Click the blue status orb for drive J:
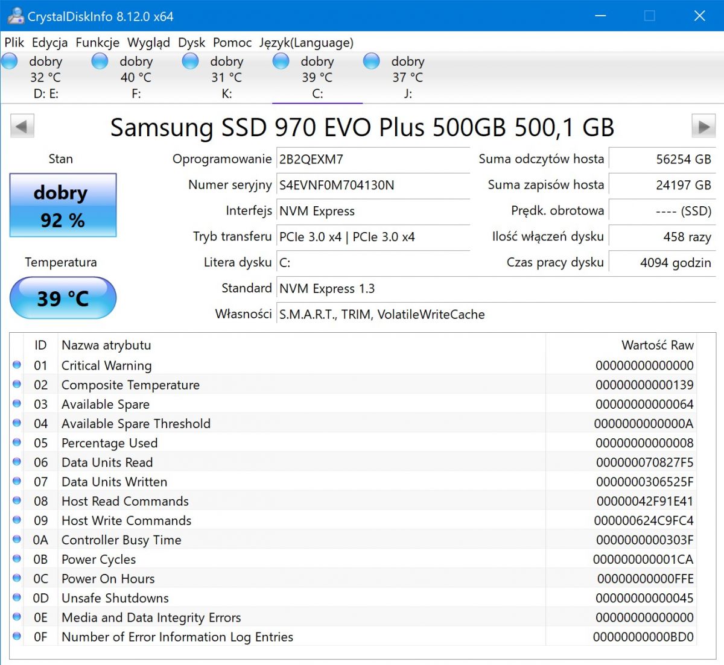The width and height of the screenshot is (724, 665). tap(372, 61)
